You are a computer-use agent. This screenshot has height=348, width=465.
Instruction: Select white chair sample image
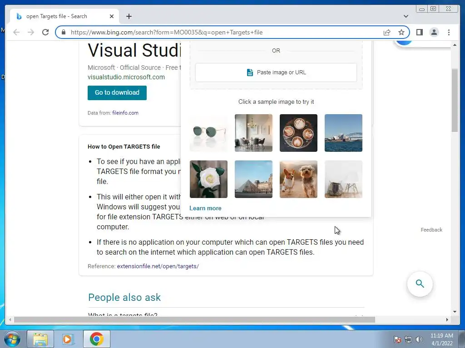(343, 179)
